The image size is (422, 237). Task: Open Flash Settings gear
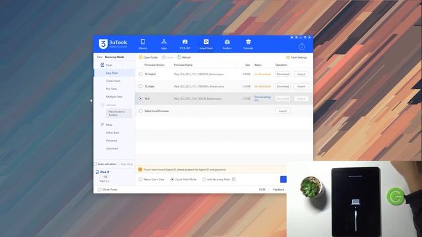tap(288, 57)
